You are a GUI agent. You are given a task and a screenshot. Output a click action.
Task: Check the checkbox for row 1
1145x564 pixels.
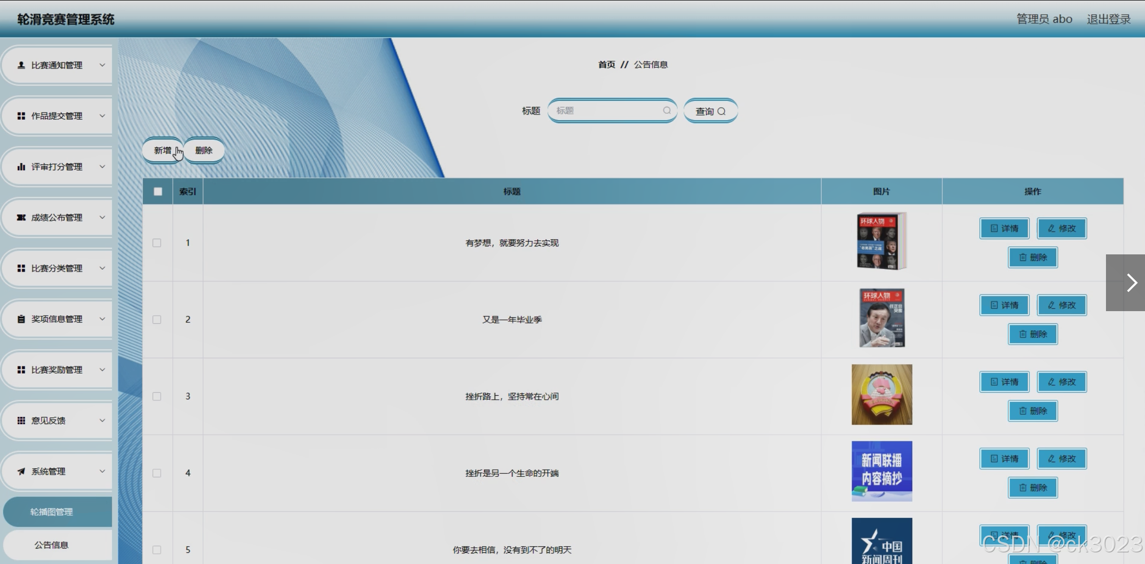pyautogui.click(x=157, y=243)
